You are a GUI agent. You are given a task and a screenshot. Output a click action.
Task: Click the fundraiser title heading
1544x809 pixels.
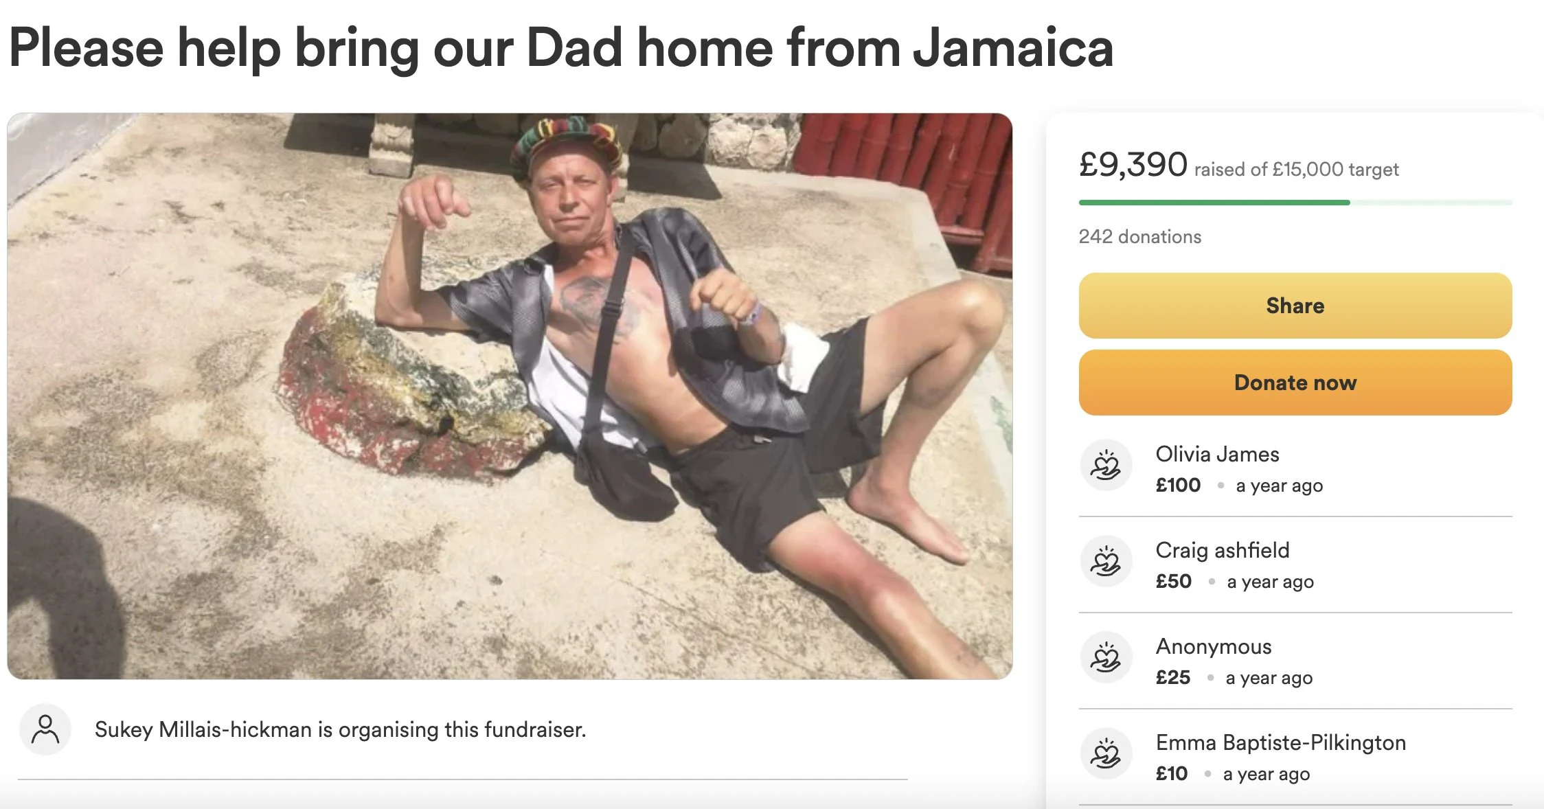tap(560, 48)
